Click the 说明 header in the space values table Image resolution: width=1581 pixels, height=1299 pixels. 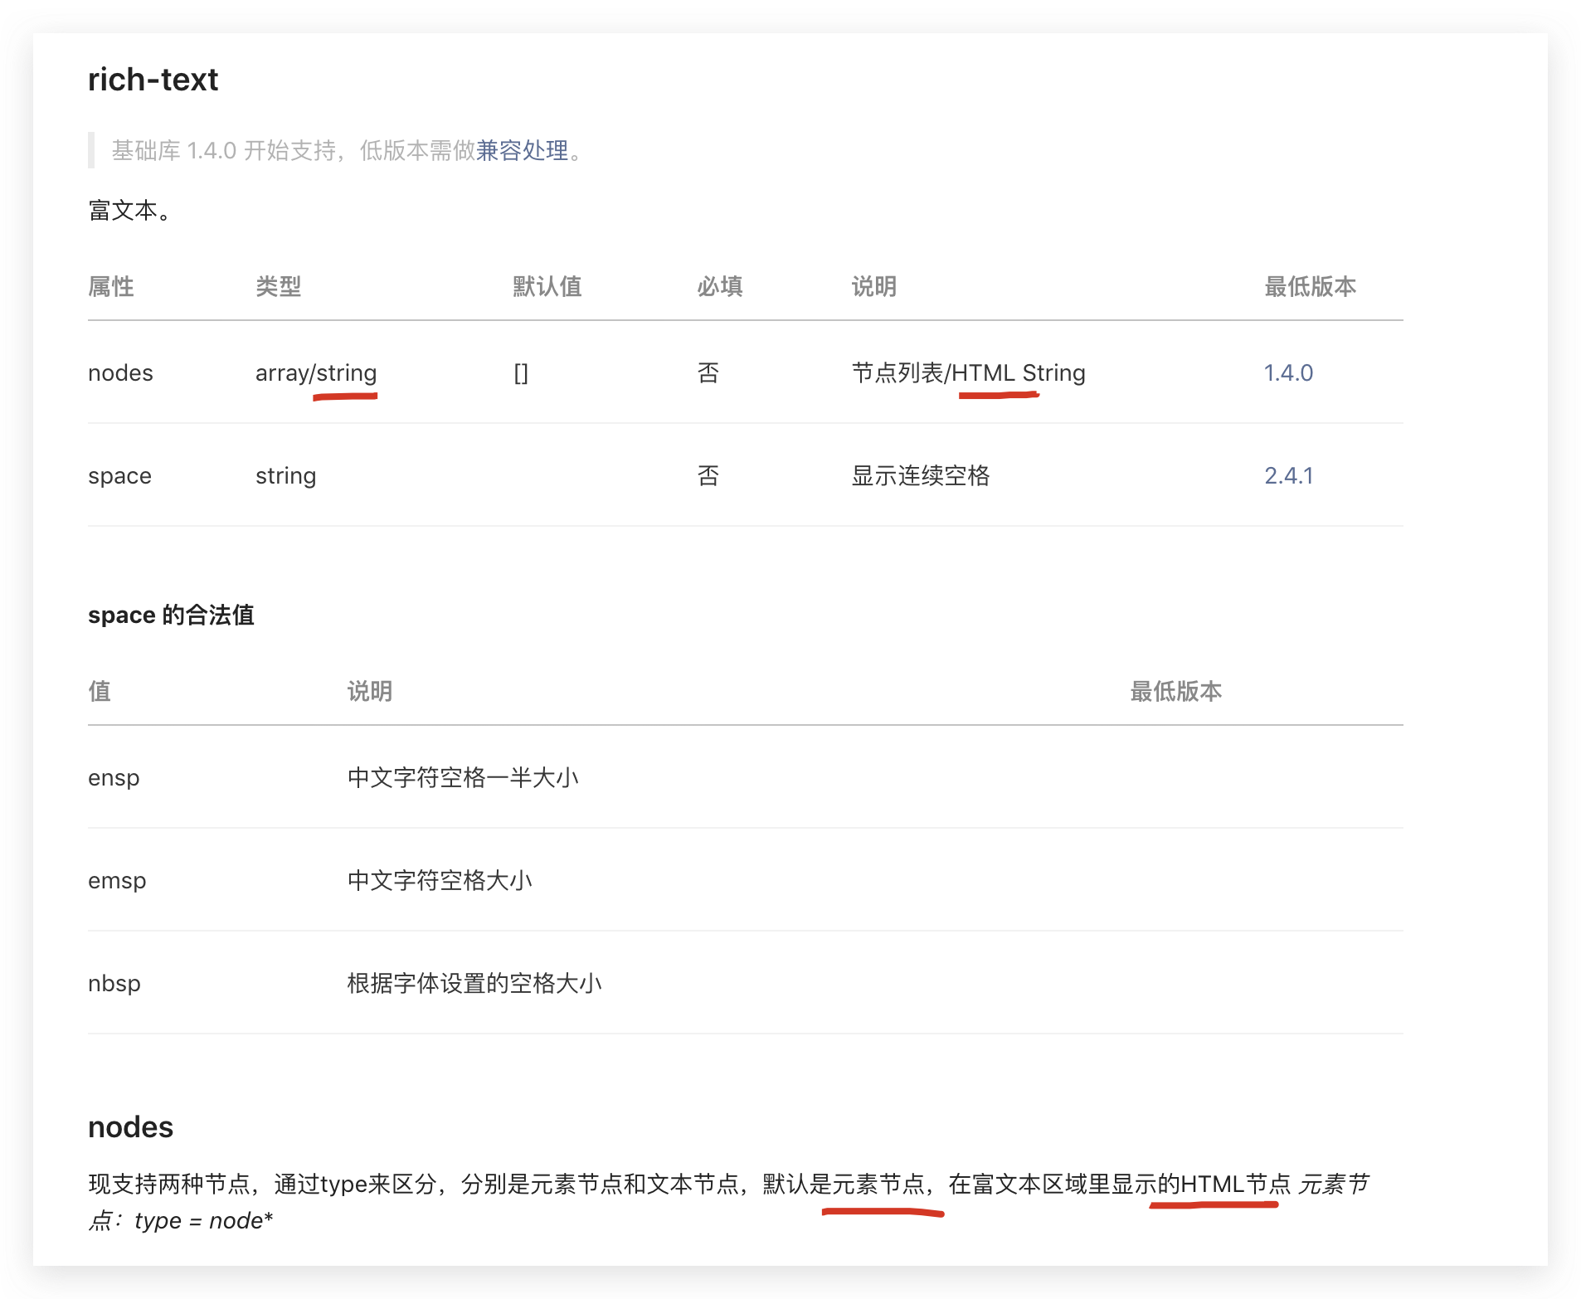369,692
